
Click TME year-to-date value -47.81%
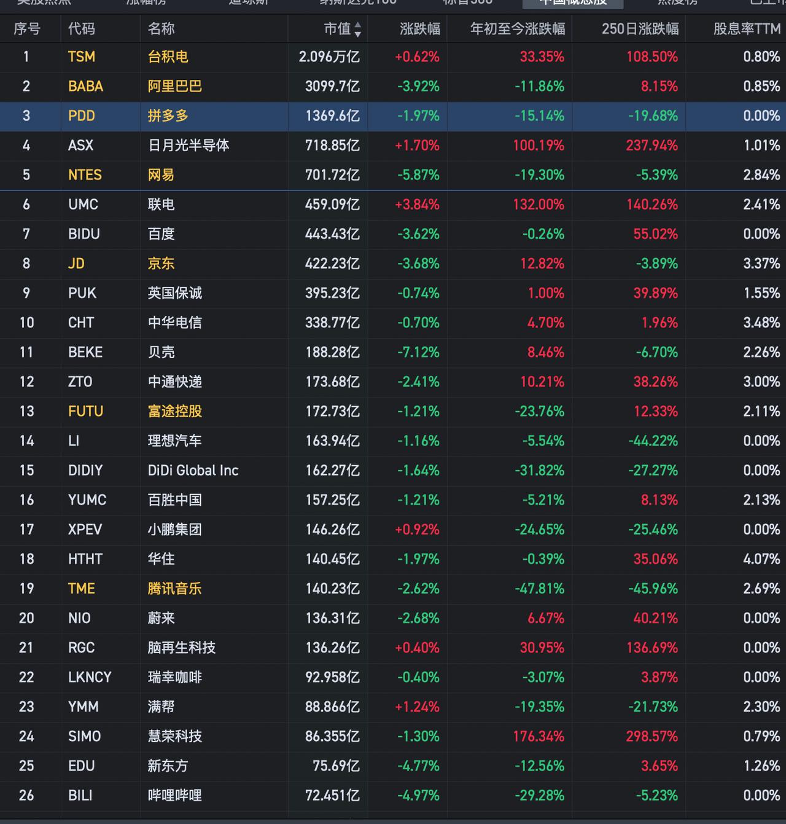click(539, 588)
